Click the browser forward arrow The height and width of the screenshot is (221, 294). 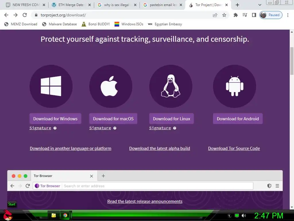[x=16, y=15]
